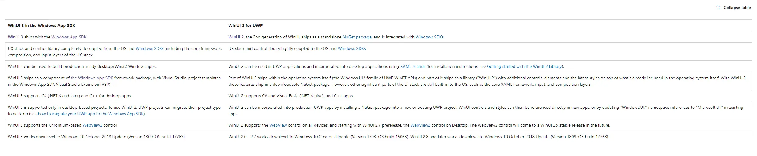Click Windows SDKs link in tightly coupled cell
Screen dimensions: 757x156
click(x=352, y=48)
